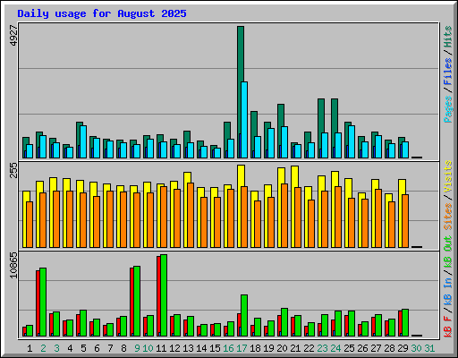458x358 pixels.
Task: Click day label 13 on the x-axis
Action: tap(188, 348)
